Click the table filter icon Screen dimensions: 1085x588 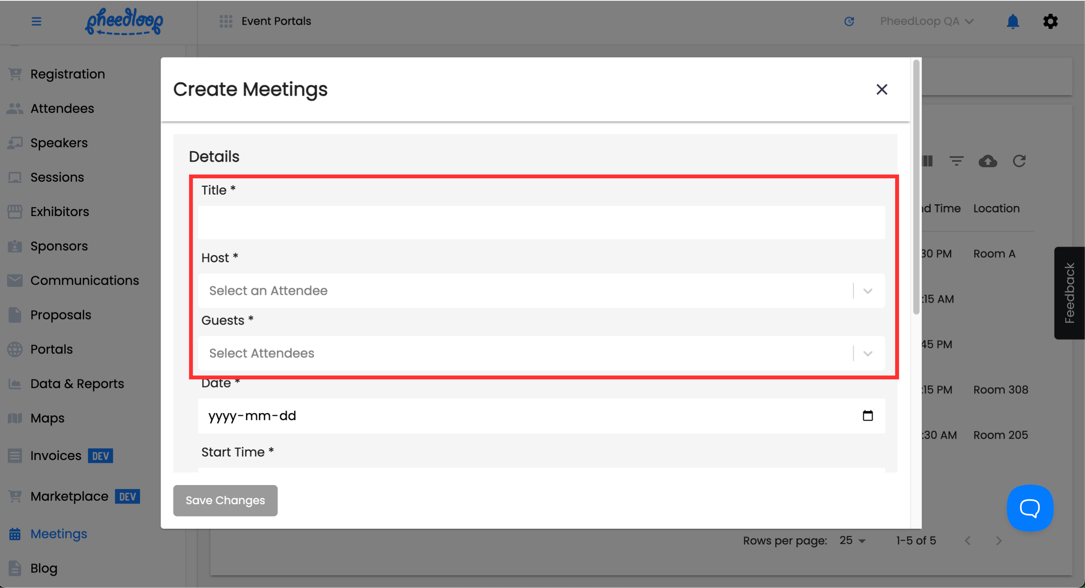tap(956, 161)
